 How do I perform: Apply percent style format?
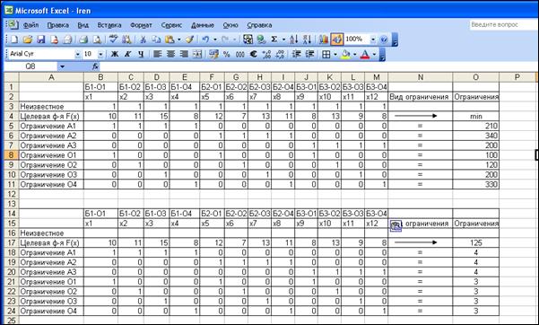[227, 54]
